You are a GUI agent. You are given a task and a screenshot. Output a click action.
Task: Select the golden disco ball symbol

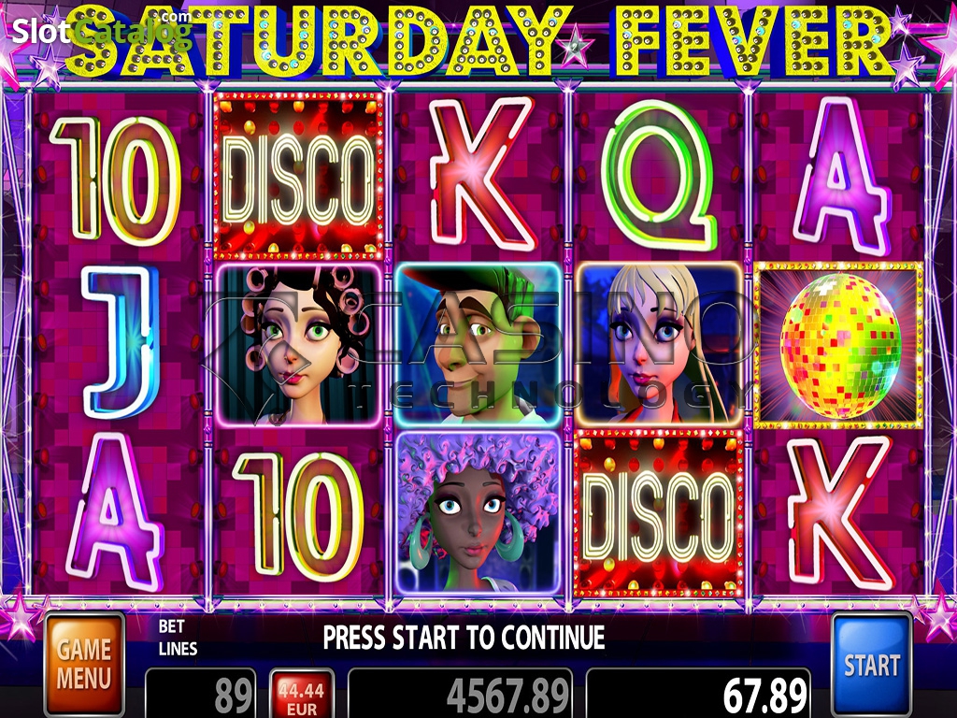(x=838, y=346)
